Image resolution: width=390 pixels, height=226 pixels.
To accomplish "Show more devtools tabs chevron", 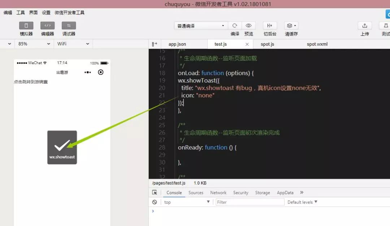I will 302,192.
